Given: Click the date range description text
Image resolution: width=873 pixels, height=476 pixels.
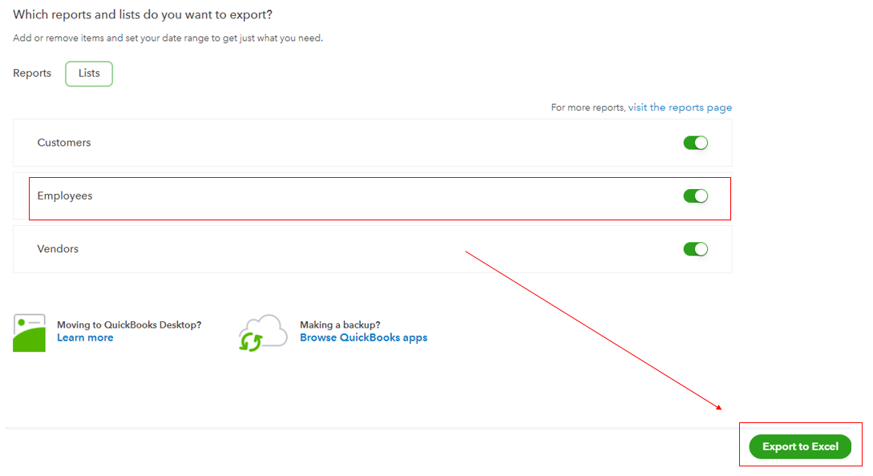Looking at the screenshot, I should coord(168,38).
